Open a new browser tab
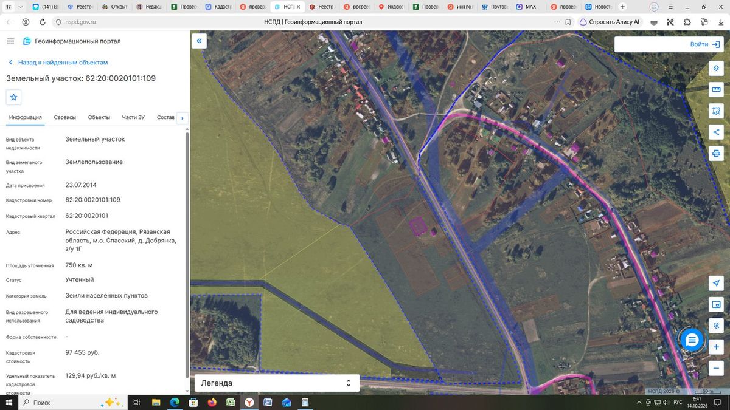Screen dimensions: 730x410 tap(622, 7)
